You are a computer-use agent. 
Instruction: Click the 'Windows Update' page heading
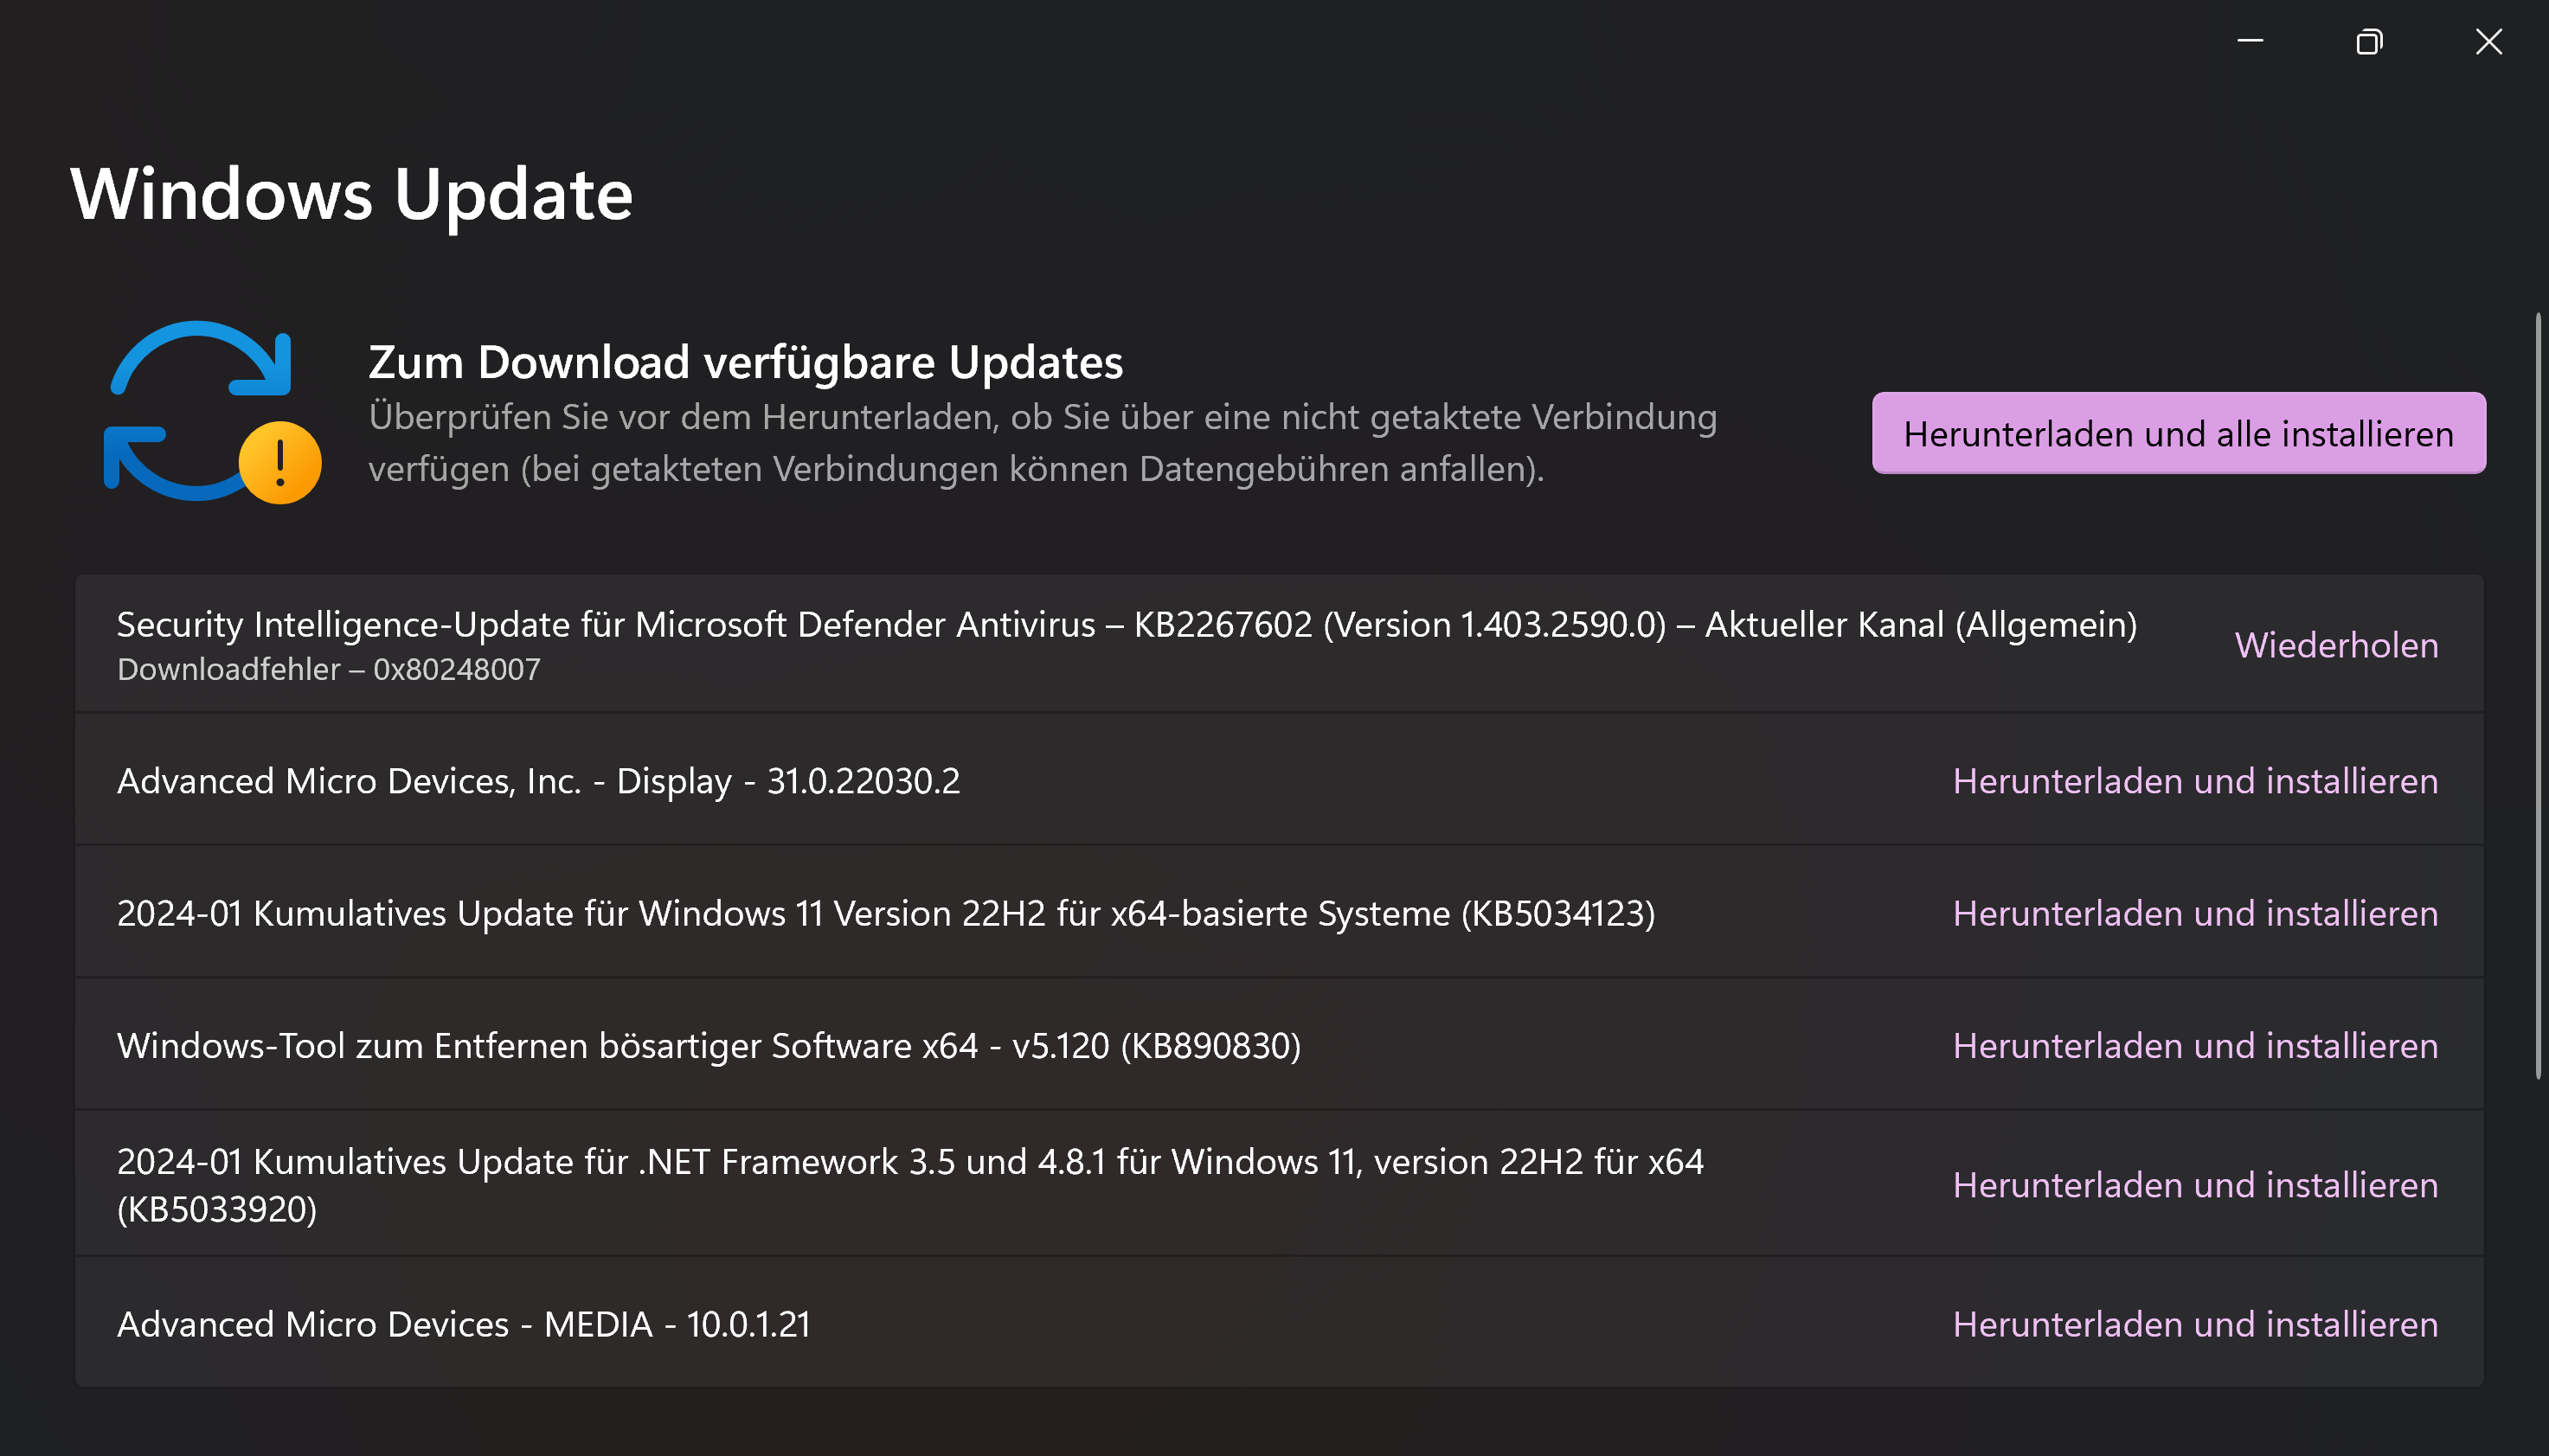pos(352,193)
